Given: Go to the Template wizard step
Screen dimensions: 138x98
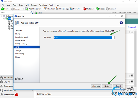Looking at the screenshot, I should coord(19,31).
